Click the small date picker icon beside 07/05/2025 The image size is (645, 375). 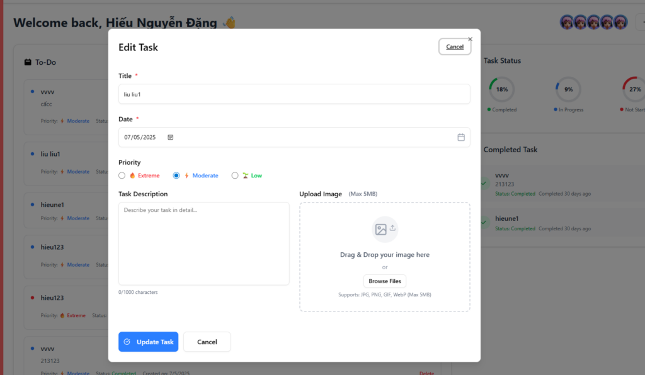pos(170,137)
